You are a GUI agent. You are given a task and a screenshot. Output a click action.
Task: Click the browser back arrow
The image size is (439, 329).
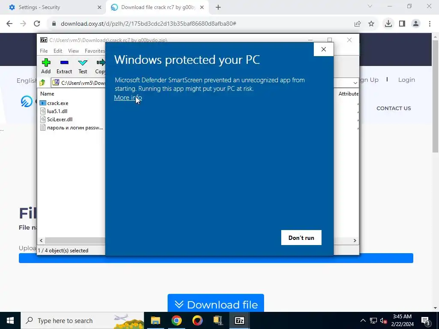point(9,24)
